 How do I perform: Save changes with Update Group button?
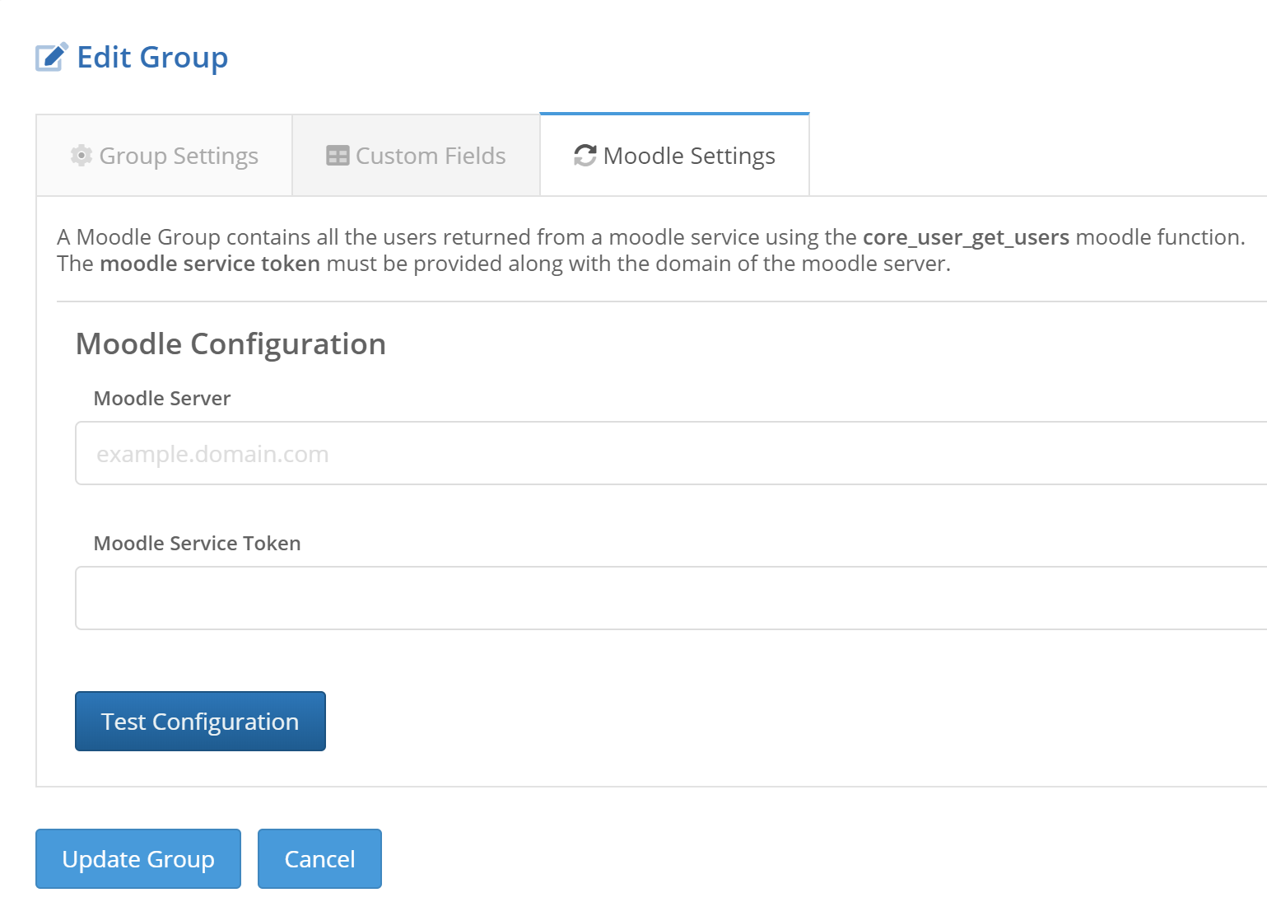pyautogui.click(x=138, y=859)
